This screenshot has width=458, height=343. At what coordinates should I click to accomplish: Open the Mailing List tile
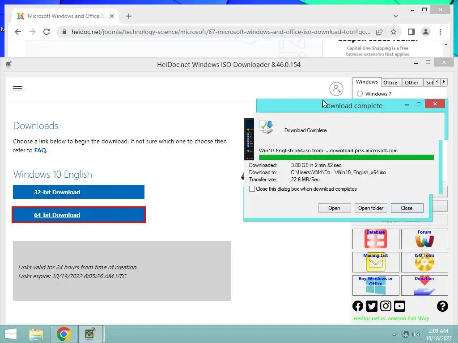[376, 262]
